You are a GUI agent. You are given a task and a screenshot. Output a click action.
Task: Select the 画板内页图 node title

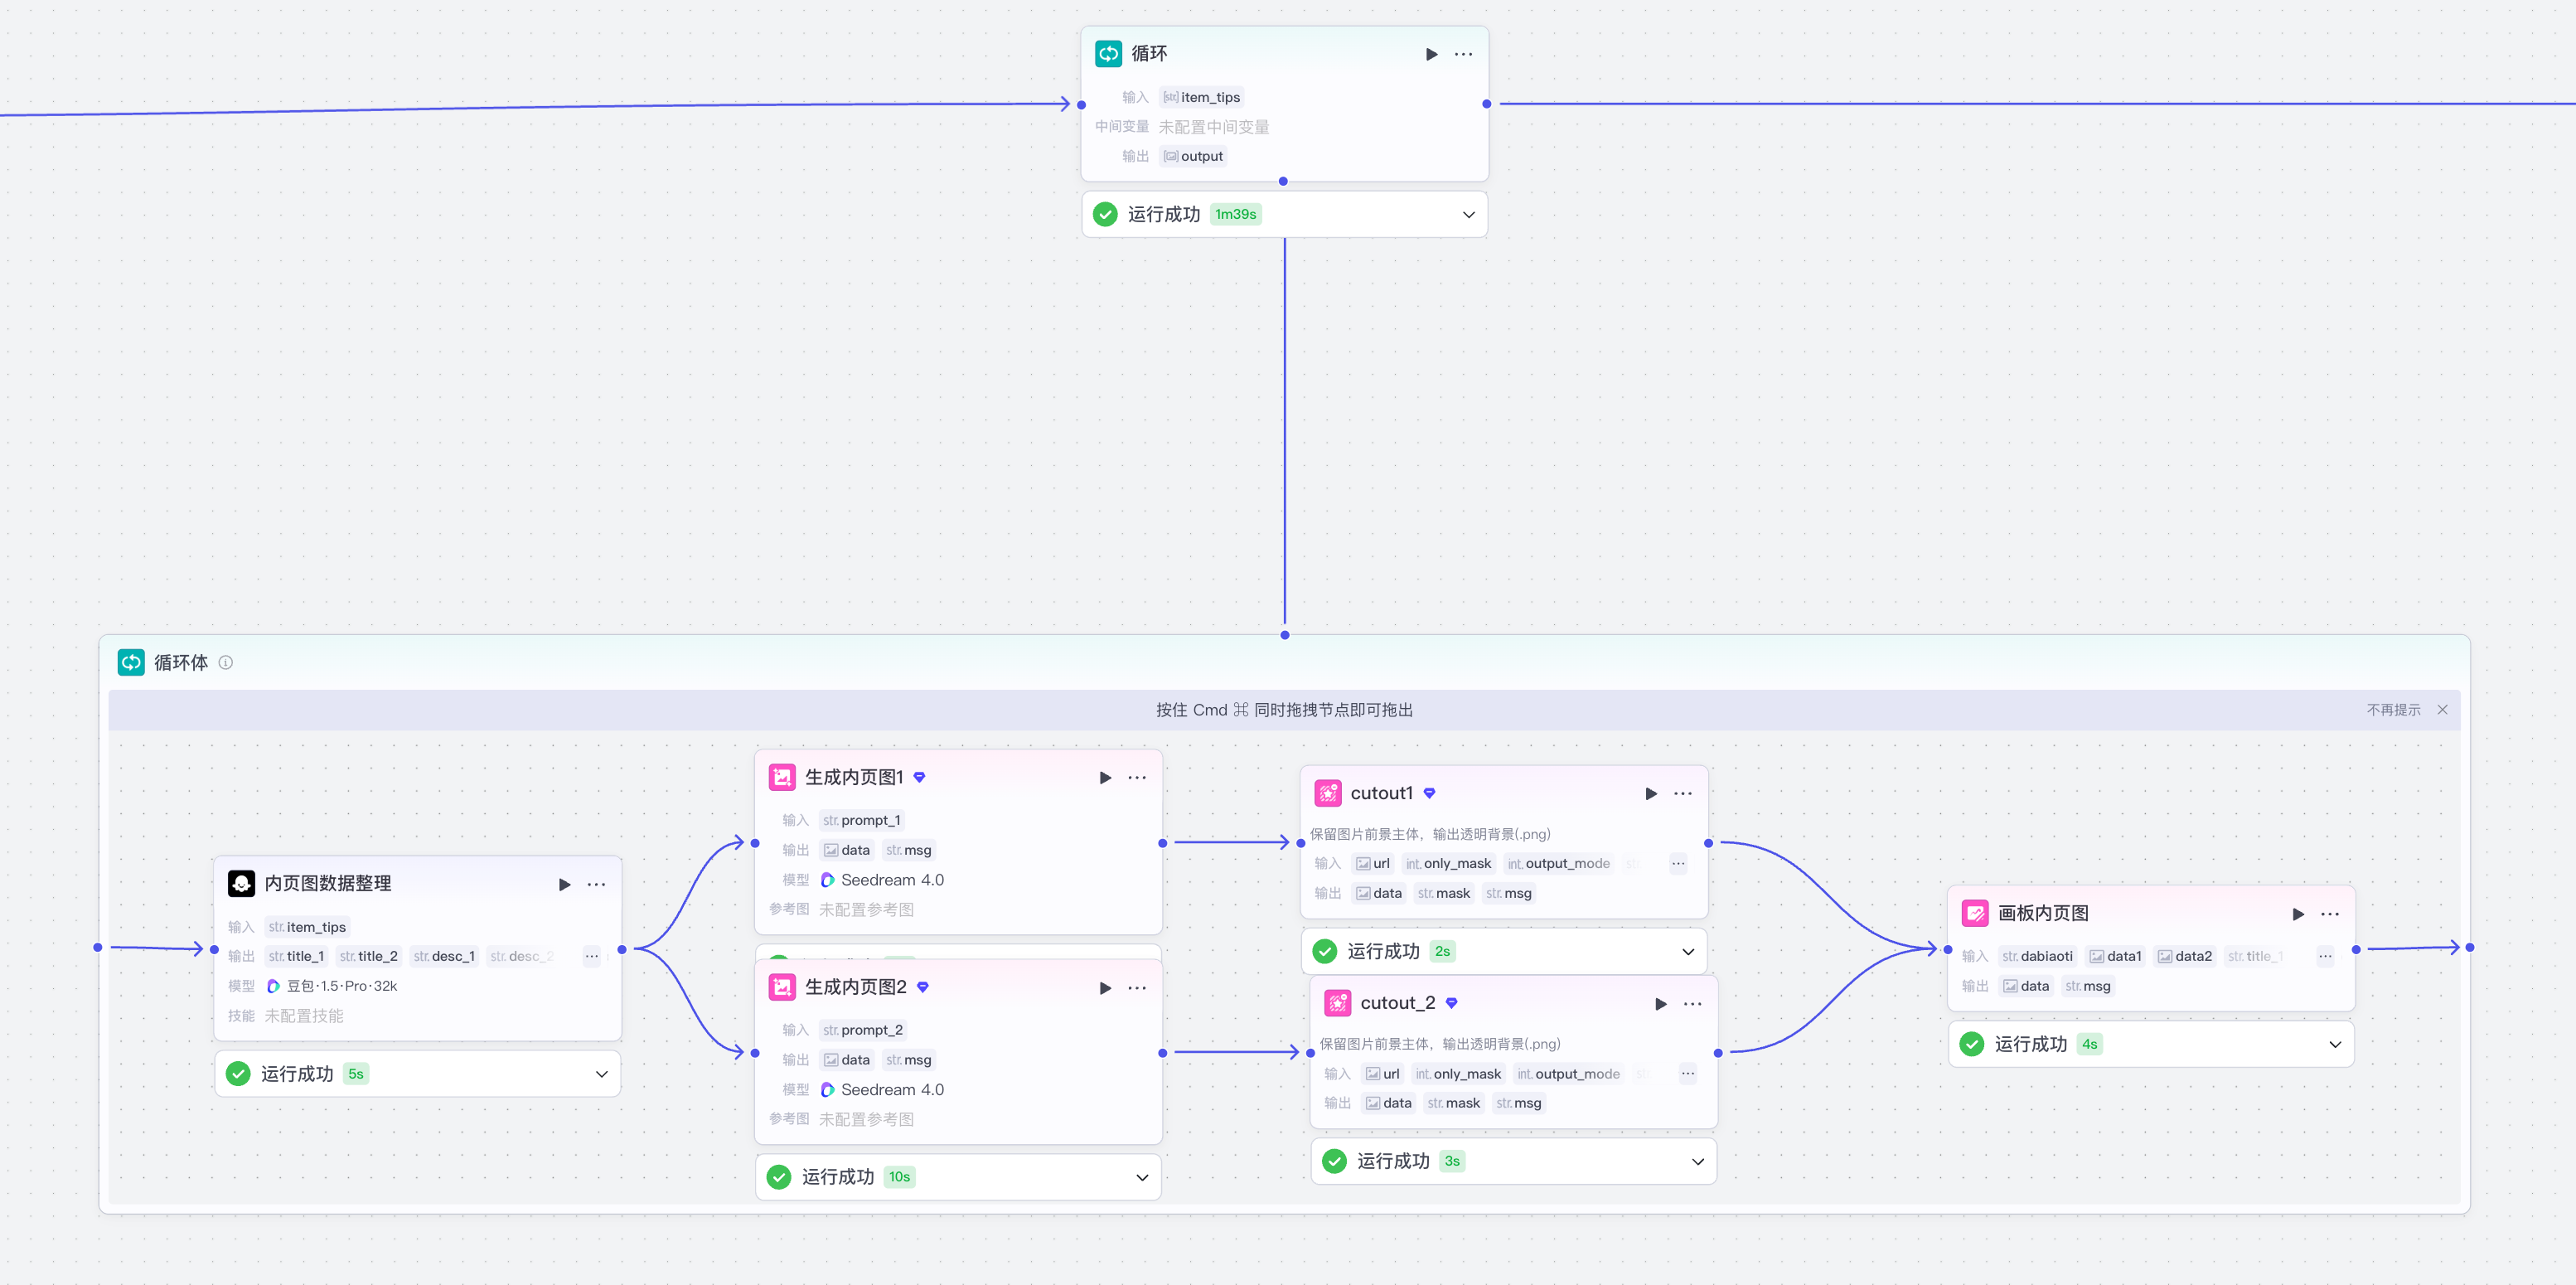(x=2043, y=913)
